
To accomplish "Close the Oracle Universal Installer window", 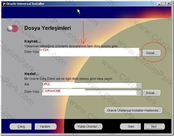I will (169, 4).
